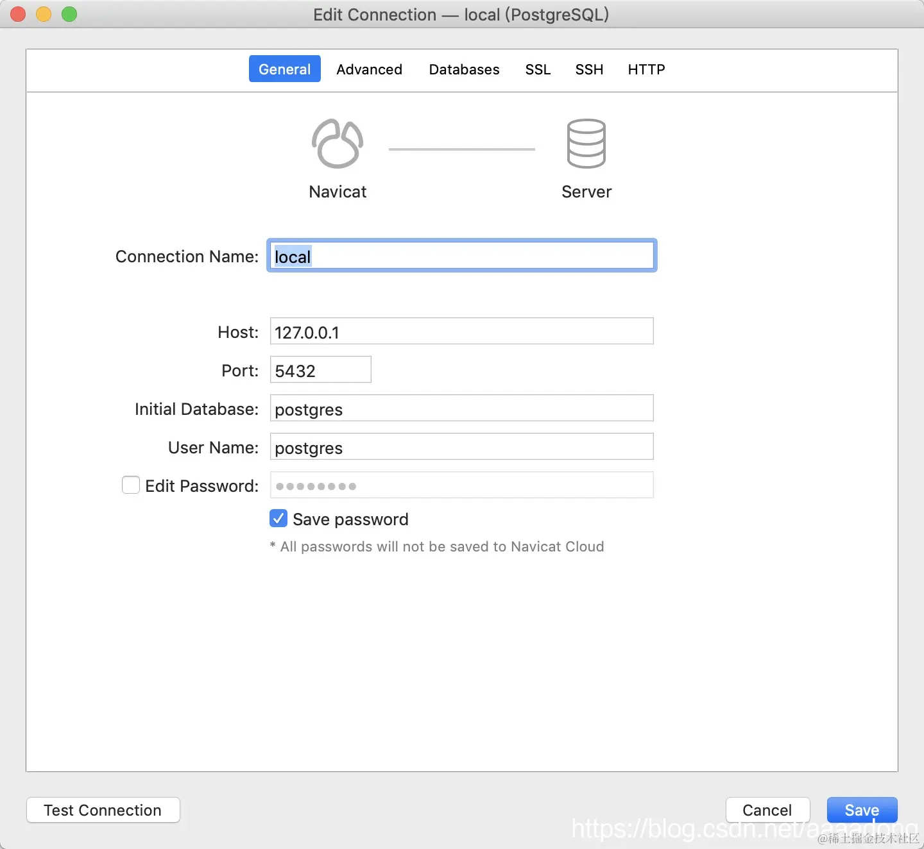Click the Save password label text

tap(350, 519)
